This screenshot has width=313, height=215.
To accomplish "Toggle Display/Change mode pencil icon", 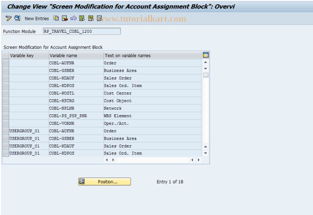I will [x=8, y=18].
